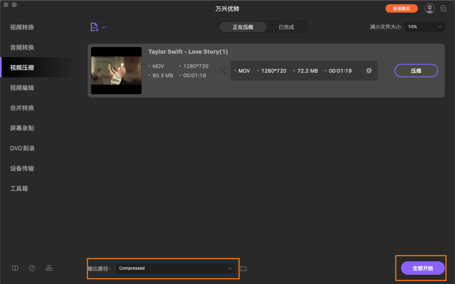Expand the add file dropdown arrow

point(104,27)
